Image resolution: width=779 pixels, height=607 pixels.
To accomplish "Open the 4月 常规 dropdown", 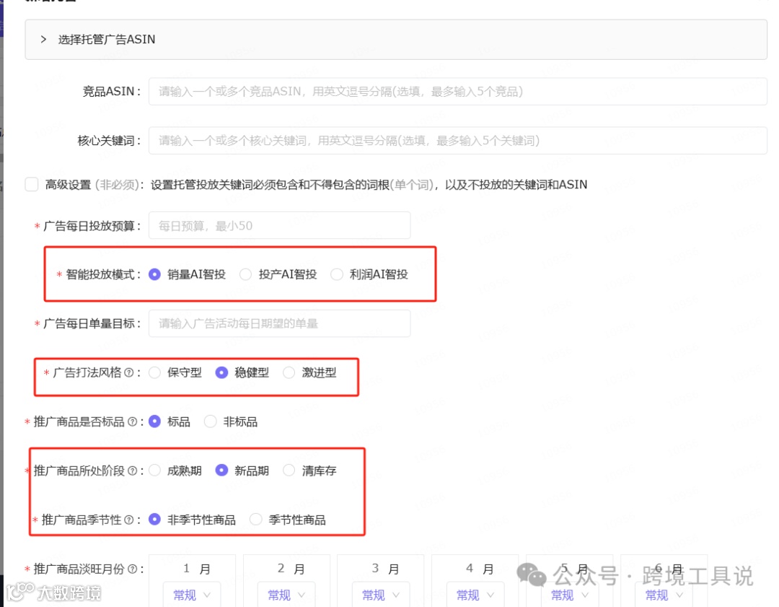I will pos(475,595).
